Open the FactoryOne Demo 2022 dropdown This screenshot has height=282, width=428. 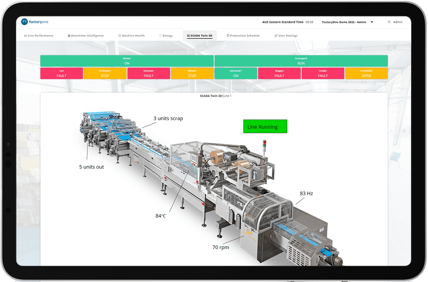point(372,22)
